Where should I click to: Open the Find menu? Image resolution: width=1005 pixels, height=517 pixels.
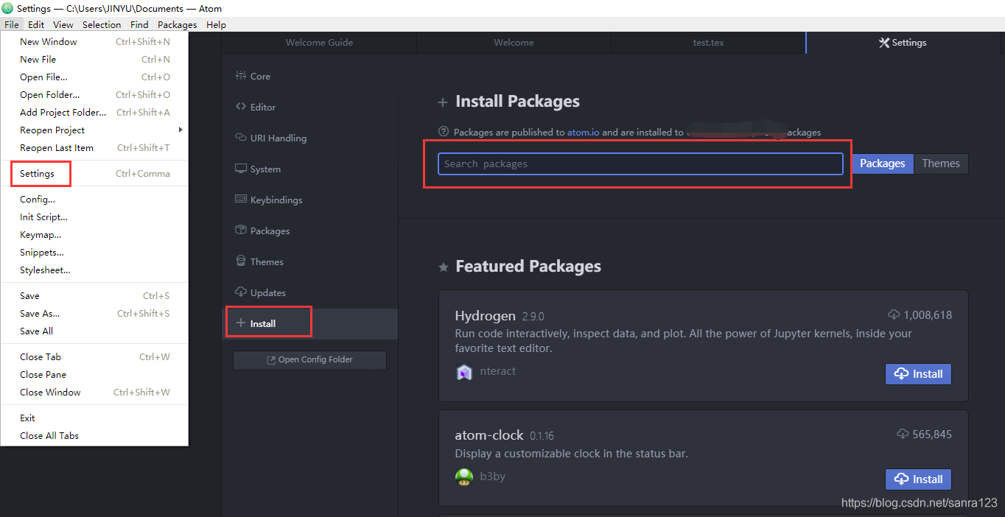[x=139, y=24]
